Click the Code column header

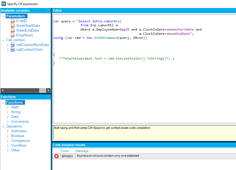tap(65, 151)
